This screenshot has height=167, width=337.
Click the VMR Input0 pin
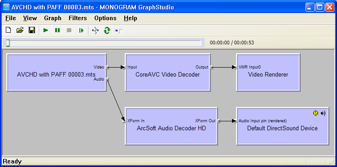pos(235,67)
